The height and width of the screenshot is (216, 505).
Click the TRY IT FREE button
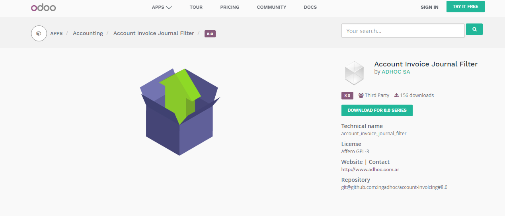point(465,6)
